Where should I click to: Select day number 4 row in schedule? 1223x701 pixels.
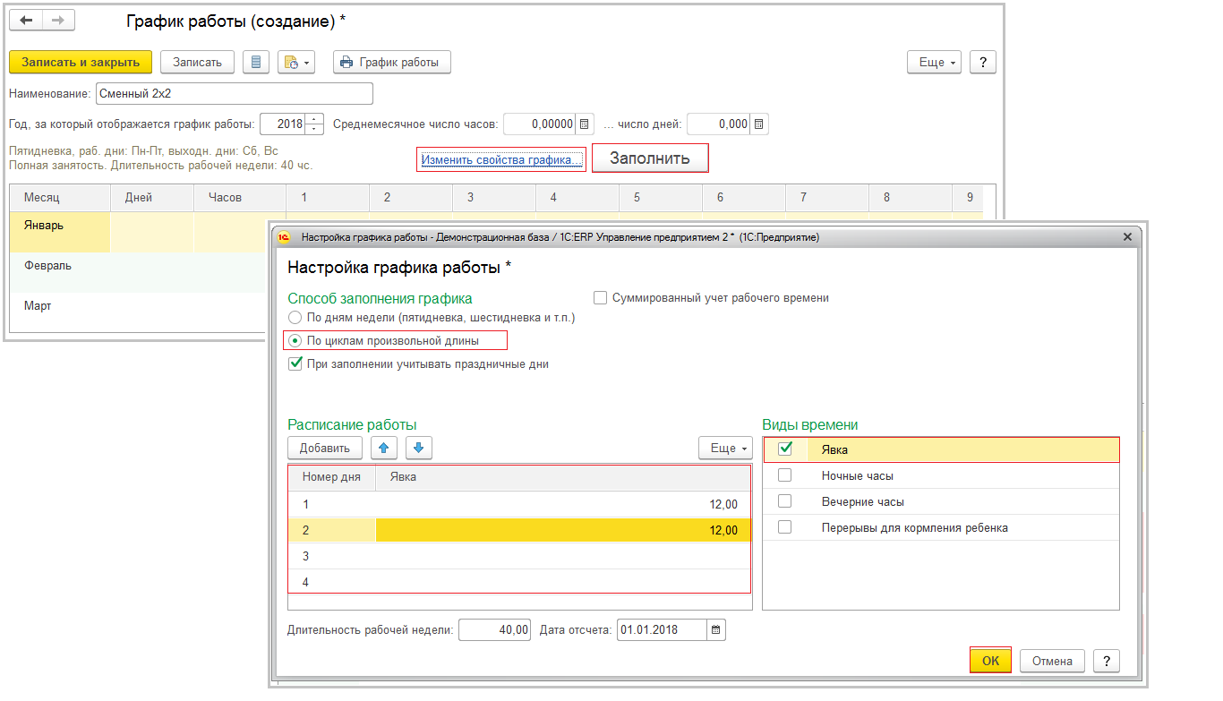tap(519, 582)
